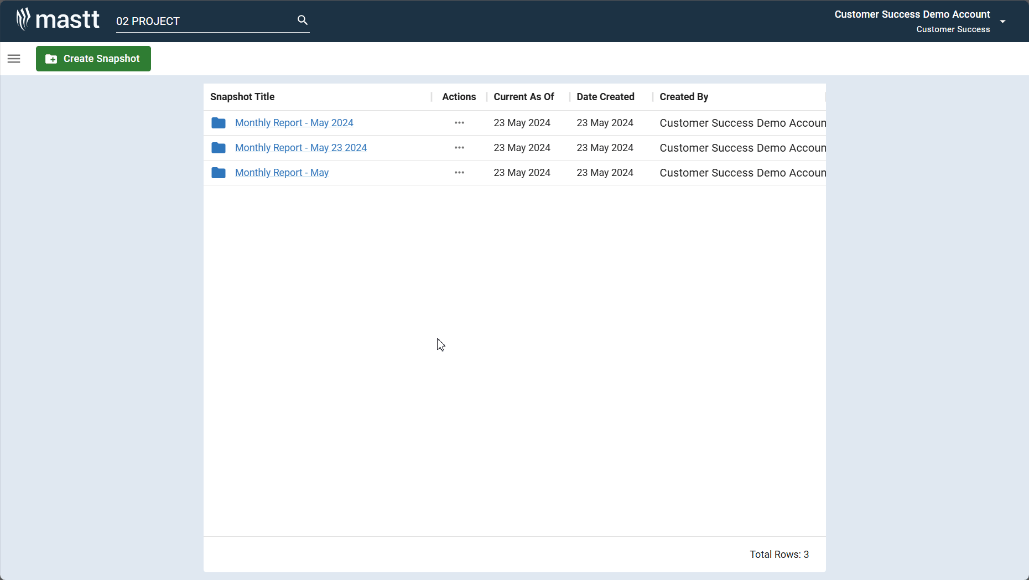This screenshot has width=1029, height=580.
Task: Open actions menu for Monthly Report - May row
Action: tap(459, 173)
